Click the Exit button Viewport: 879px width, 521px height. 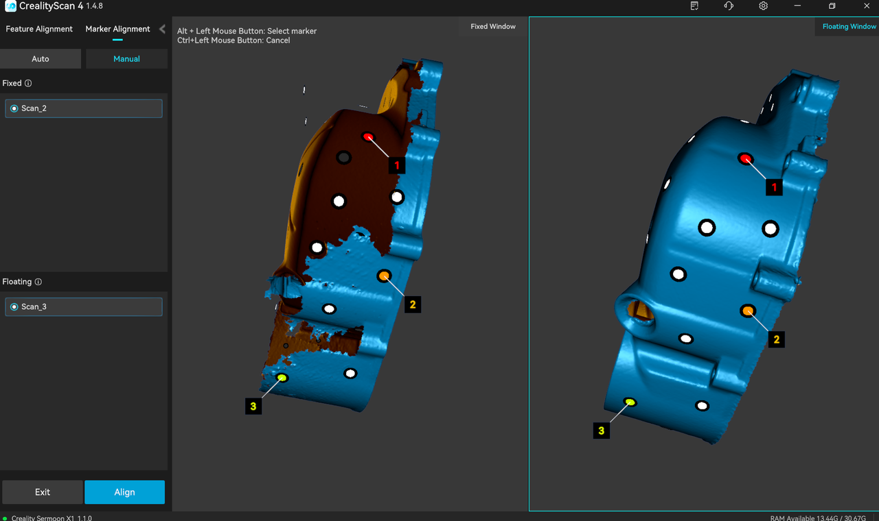(43, 492)
